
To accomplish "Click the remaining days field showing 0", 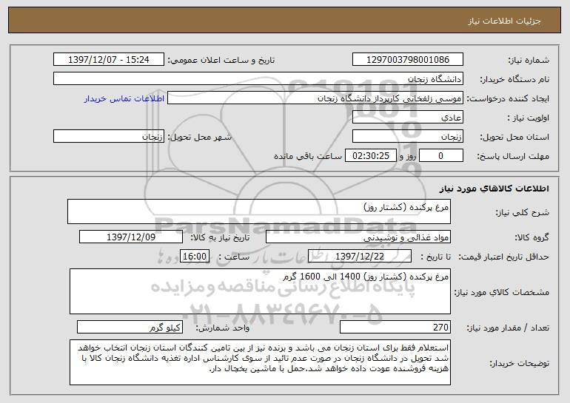I will click(441, 156).
